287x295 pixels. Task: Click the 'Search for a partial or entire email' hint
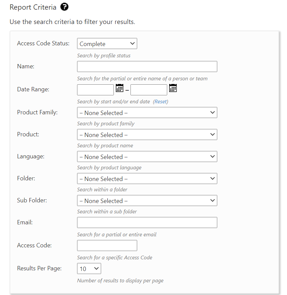[x=117, y=235]
